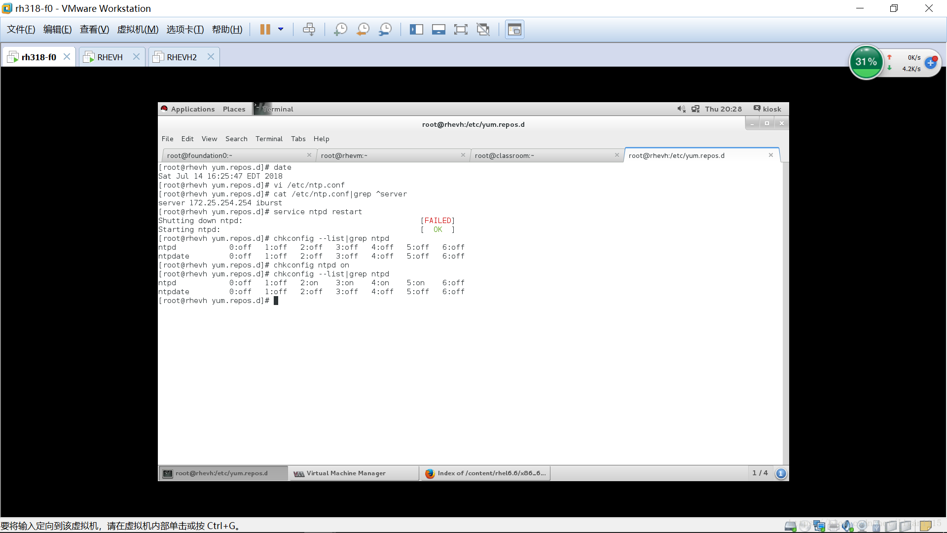947x533 pixels.
Task: Open the terminal Tabs menu
Action: [x=298, y=139]
